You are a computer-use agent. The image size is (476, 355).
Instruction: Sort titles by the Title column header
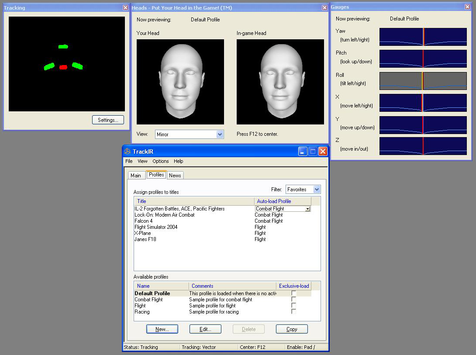coord(194,201)
